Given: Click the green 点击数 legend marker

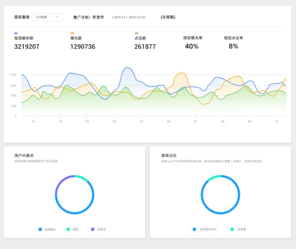Looking at the screenshot, I should (136, 33).
